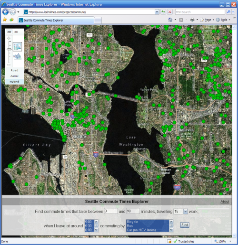Click the minimum minutes input field
238x245 pixels.
[111, 211]
